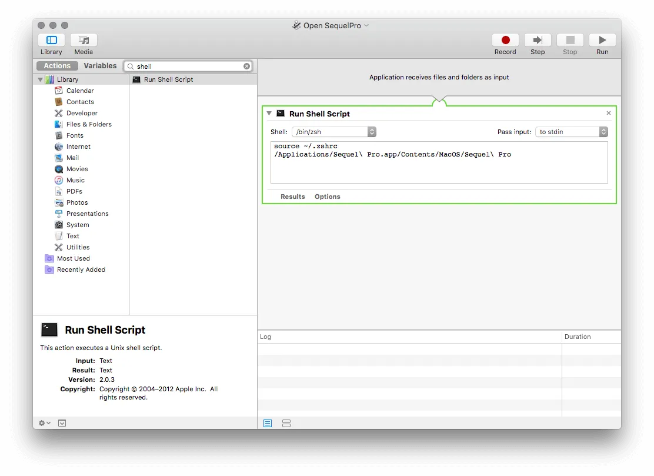
Task: Click the Step toolbar button
Action: (537, 40)
